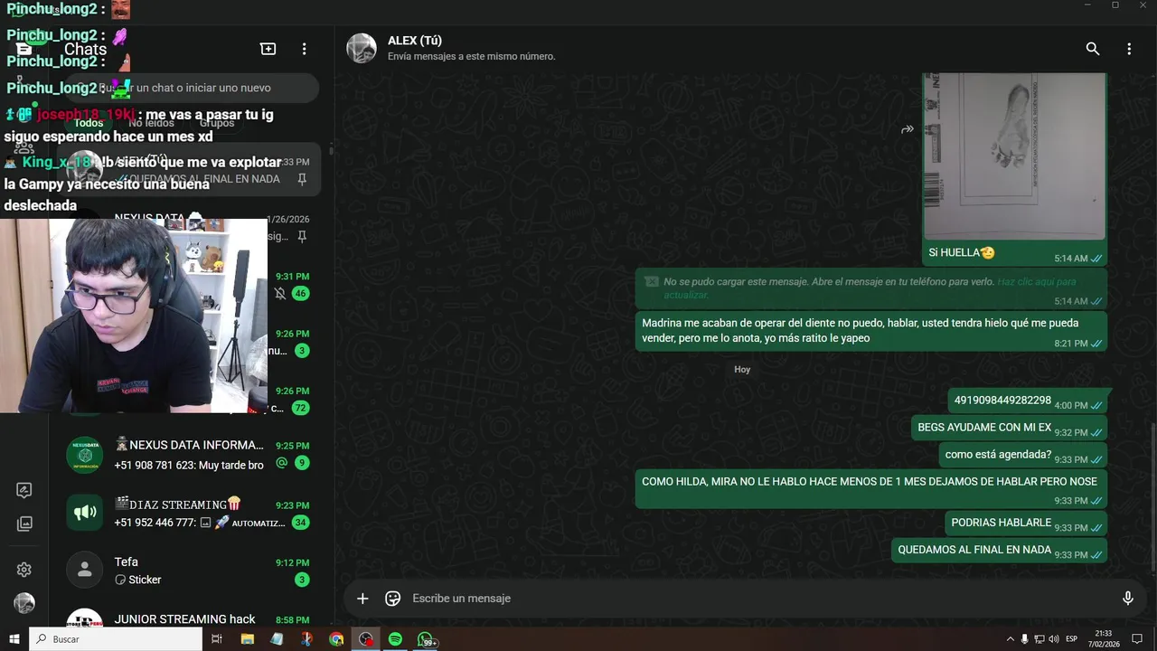Search within the ALEX conversation
Screen dimensions: 1157x651
pos(1093,49)
